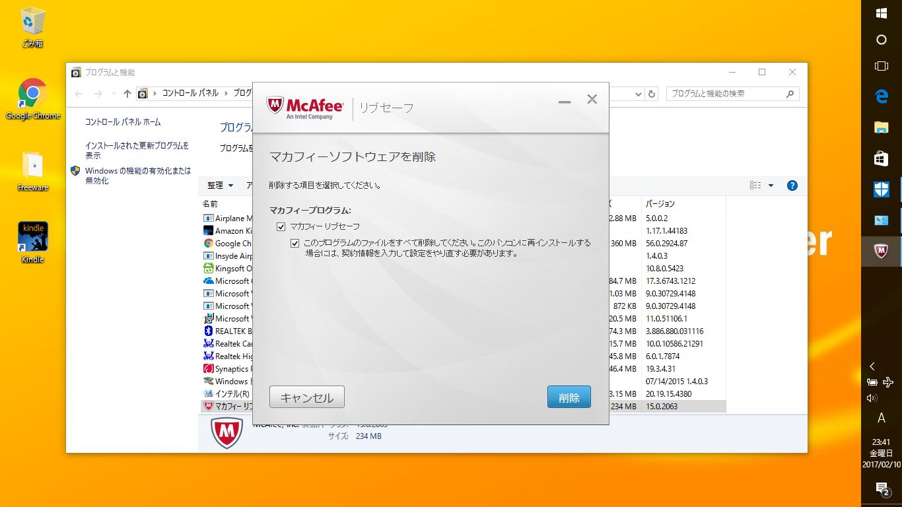Open the 整理 dropdown menu
This screenshot has height=507, width=902.
click(220, 186)
